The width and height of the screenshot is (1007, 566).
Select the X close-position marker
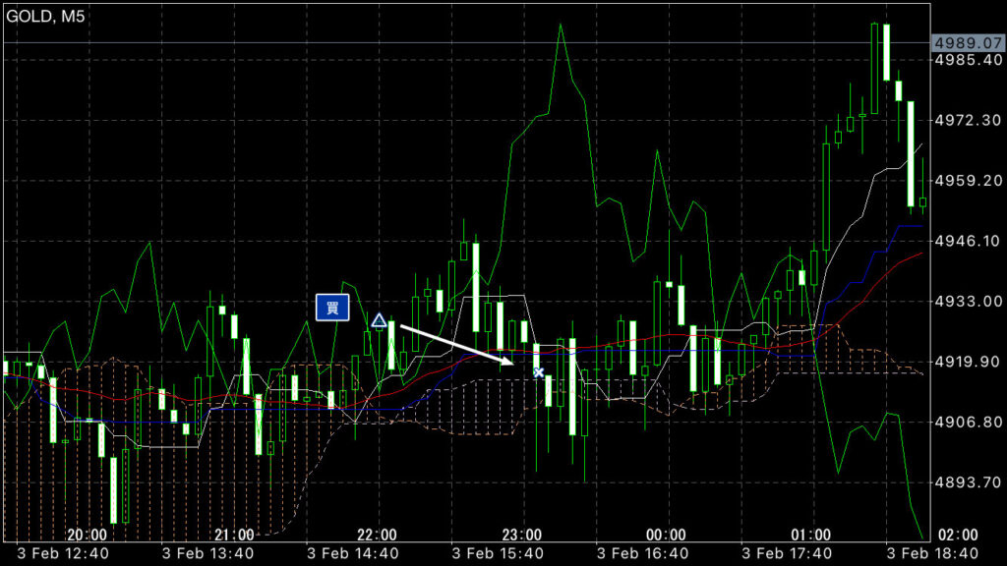pyautogui.click(x=538, y=371)
